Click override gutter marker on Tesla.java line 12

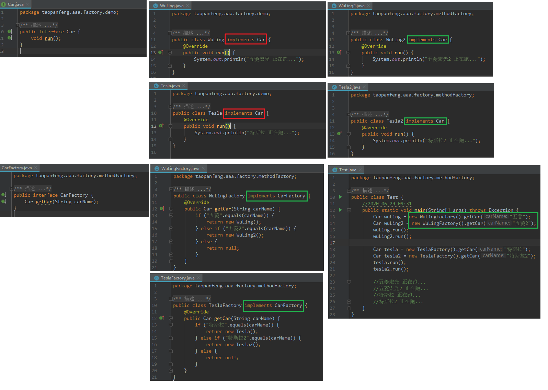[x=161, y=126]
